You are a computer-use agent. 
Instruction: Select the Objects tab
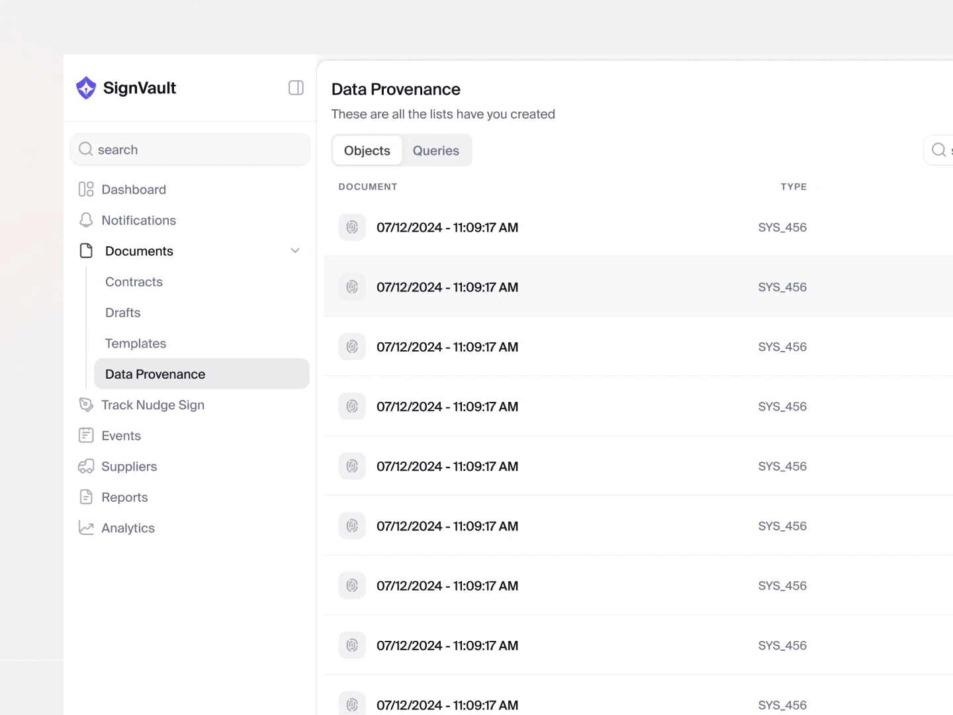click(x=367, y=150)
